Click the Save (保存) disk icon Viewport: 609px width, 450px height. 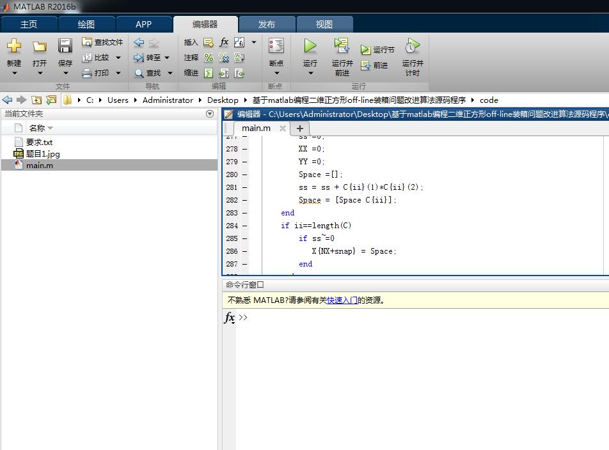[65, 45]
